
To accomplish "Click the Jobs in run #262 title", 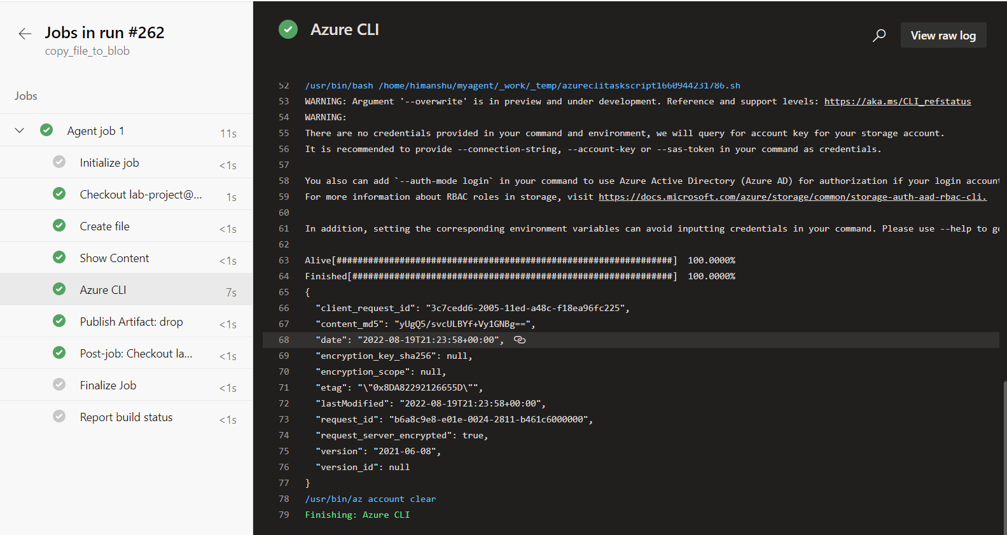I will coord(104,32).
